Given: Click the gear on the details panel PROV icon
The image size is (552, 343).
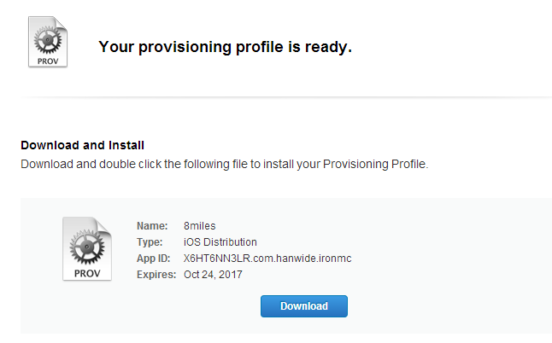Looking at the screenshot, I should (87, 245).
